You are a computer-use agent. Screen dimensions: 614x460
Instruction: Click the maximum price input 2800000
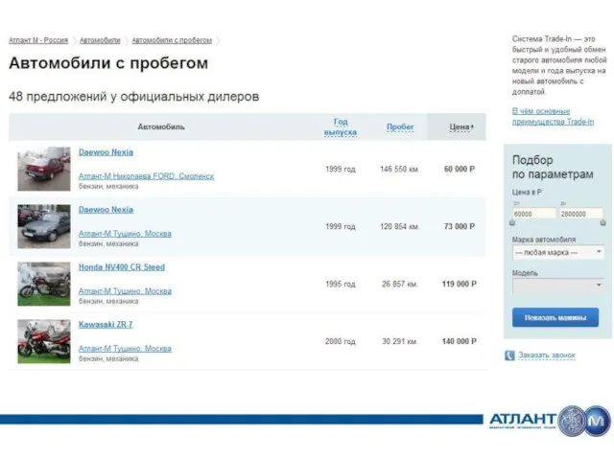pos(581,214)
